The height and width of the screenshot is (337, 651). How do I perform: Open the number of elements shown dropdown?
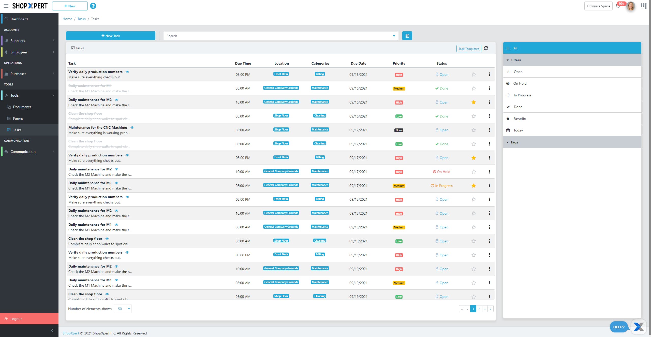point(123,309)
